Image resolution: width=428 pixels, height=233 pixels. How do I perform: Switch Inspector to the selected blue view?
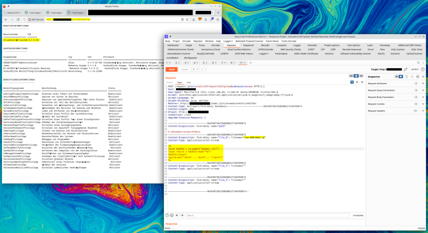[x=401, y=77]
